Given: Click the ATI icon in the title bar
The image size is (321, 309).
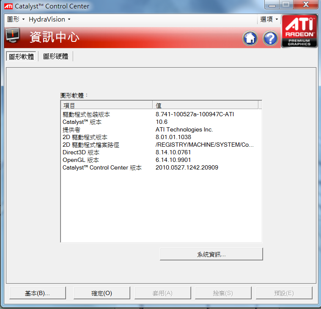Looking at the screenshot, I should pos(8,6).
